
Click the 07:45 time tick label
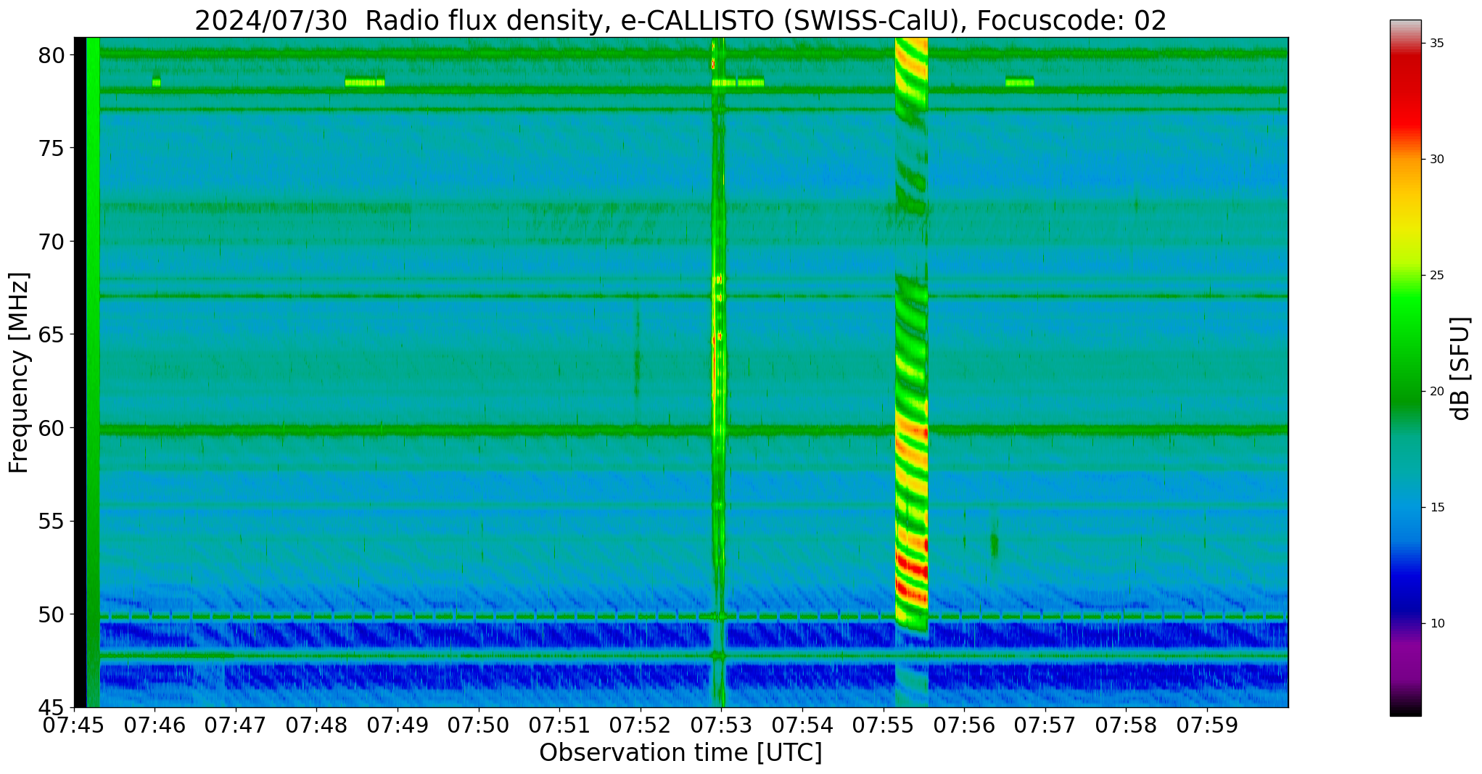click(74, 726)
